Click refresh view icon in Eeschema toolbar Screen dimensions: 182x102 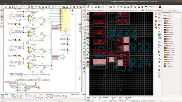[36, 7]
